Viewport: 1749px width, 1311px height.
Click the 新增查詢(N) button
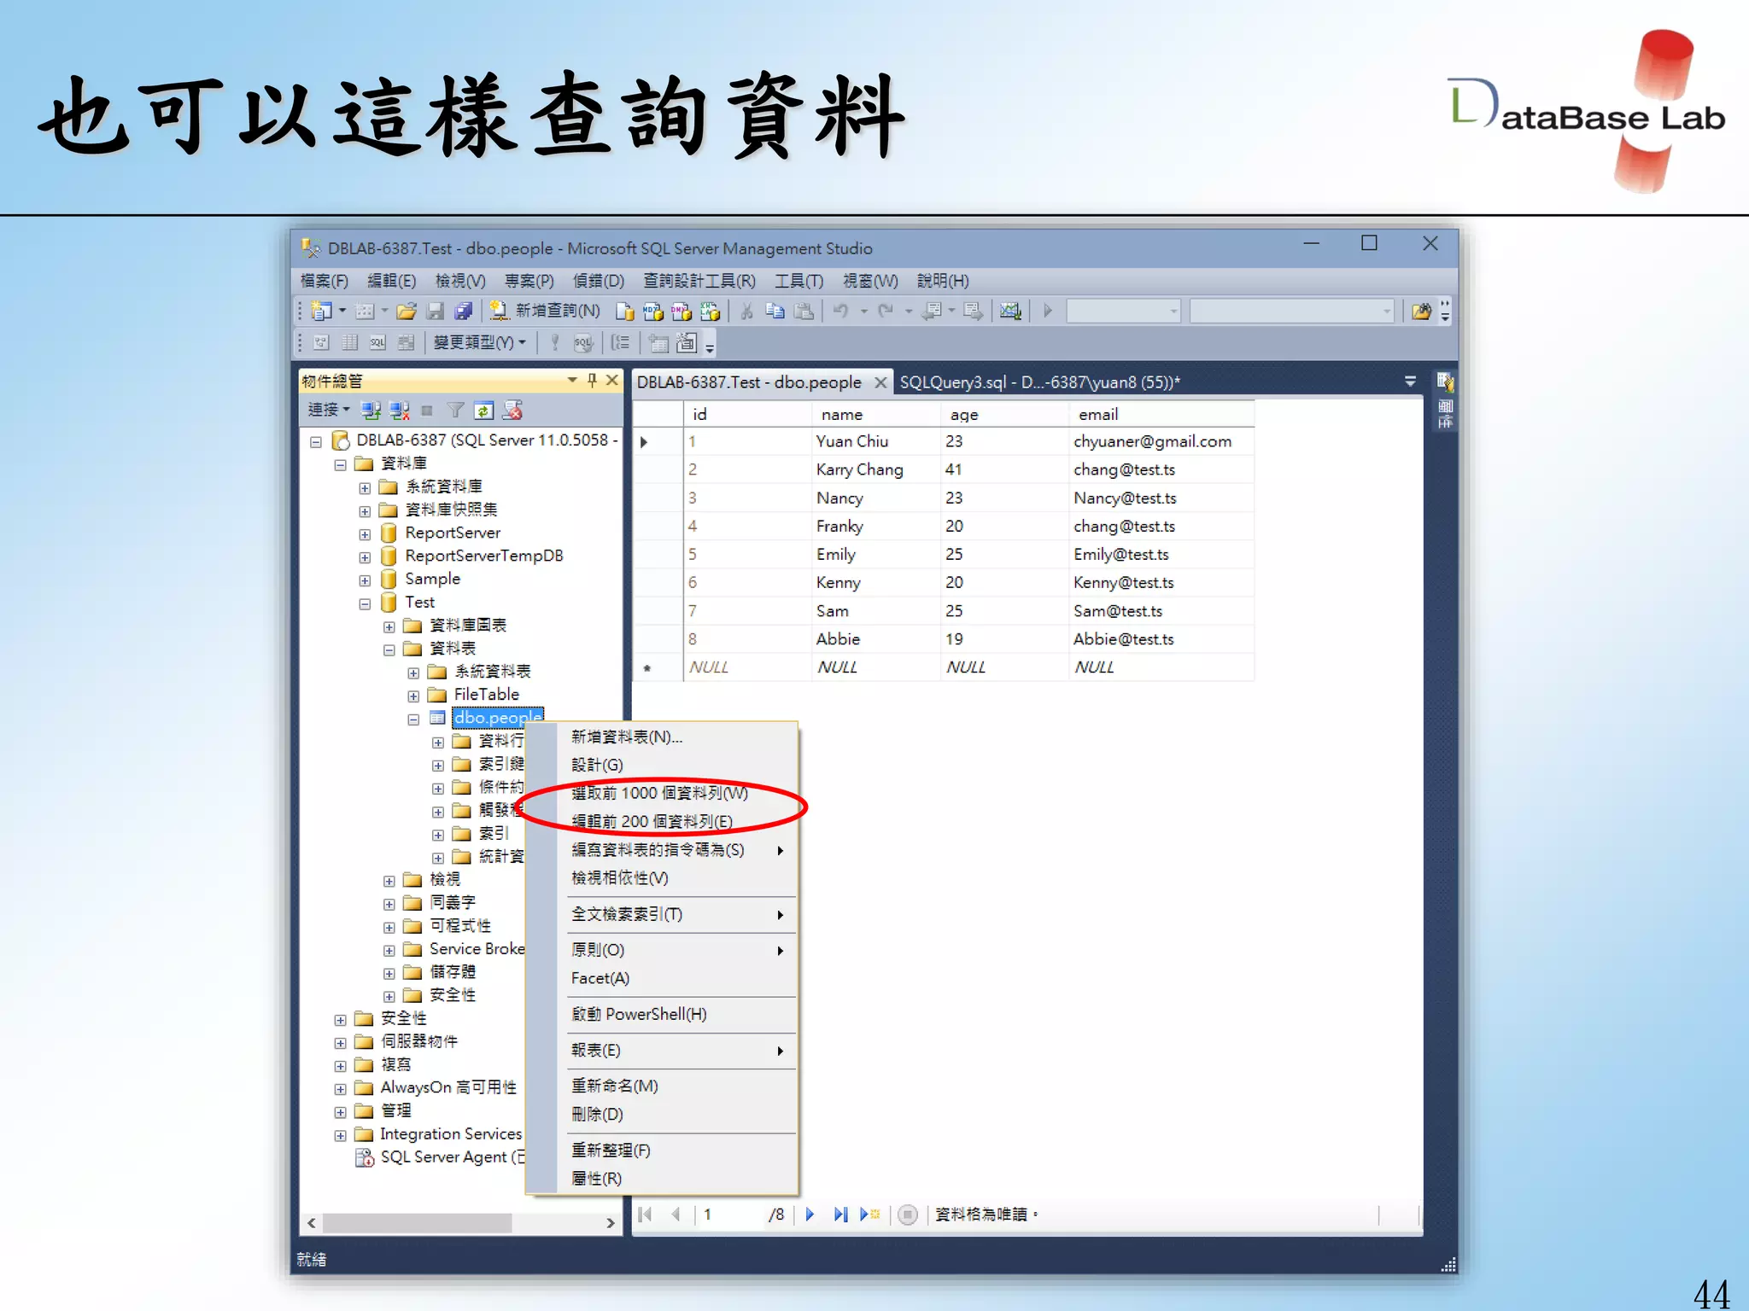click(545, 312)
